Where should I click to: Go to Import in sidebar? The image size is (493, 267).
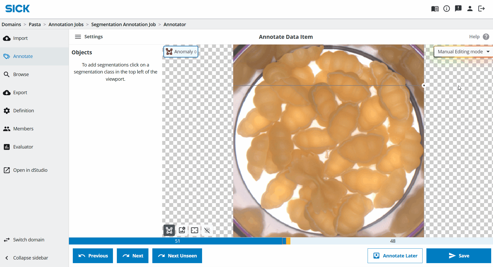point(34,38)
